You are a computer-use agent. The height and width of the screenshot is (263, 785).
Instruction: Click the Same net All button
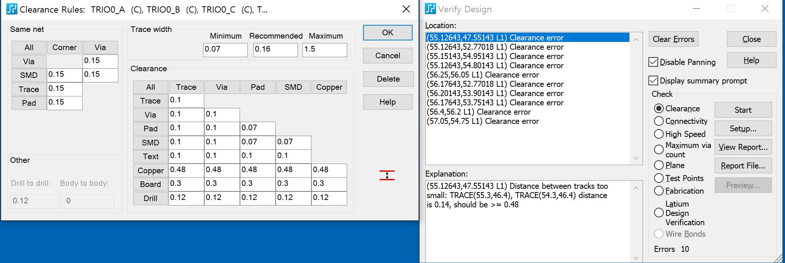(29, 47)
